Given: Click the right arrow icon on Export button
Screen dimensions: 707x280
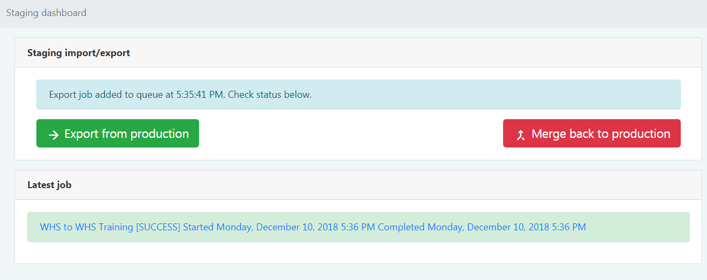Looking at the screenshot, I should (x=54, y=135).
